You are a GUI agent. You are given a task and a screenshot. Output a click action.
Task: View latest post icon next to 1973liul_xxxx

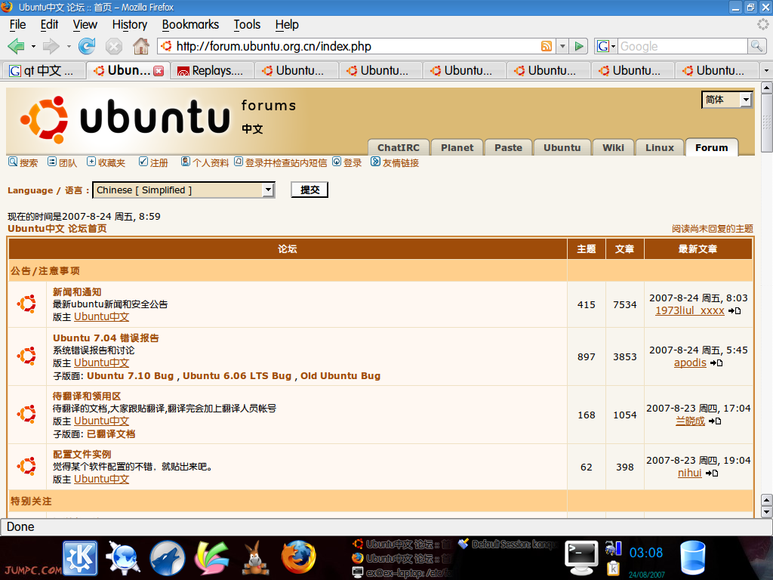point(735,310)
